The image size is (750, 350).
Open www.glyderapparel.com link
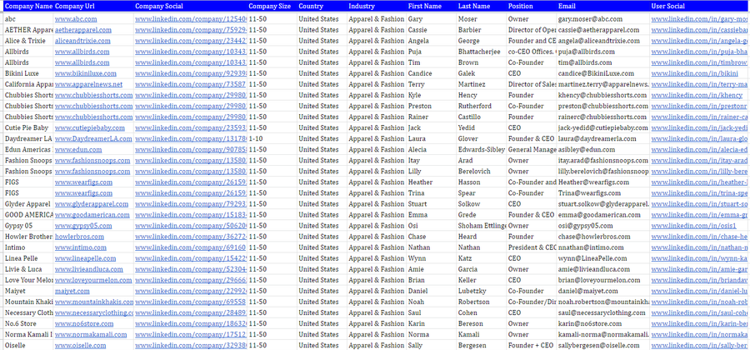[92, 204]
